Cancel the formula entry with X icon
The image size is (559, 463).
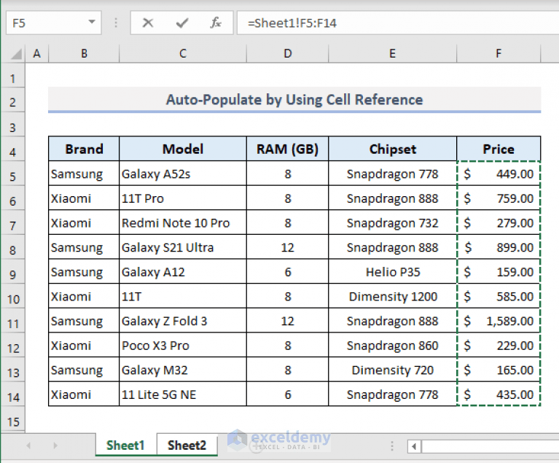148,23
